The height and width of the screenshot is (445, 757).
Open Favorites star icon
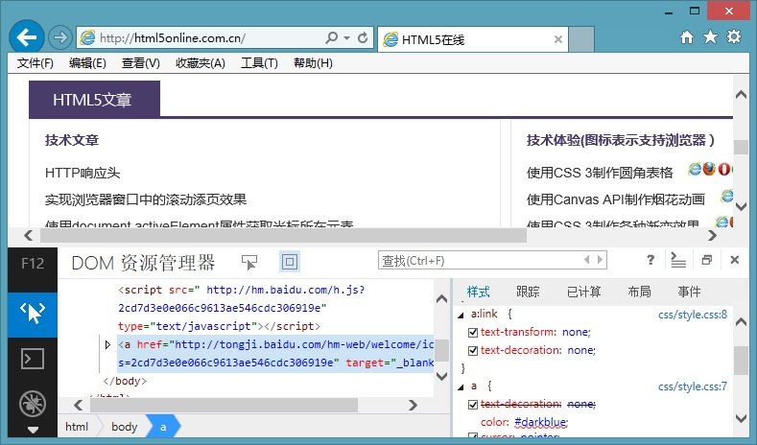pyautogui.click(x=710, y=36)
